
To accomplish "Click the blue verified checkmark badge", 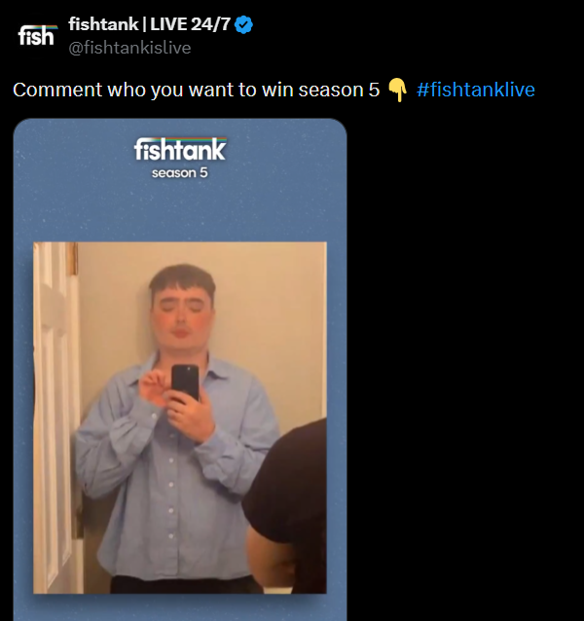I will tap(243, 24).
